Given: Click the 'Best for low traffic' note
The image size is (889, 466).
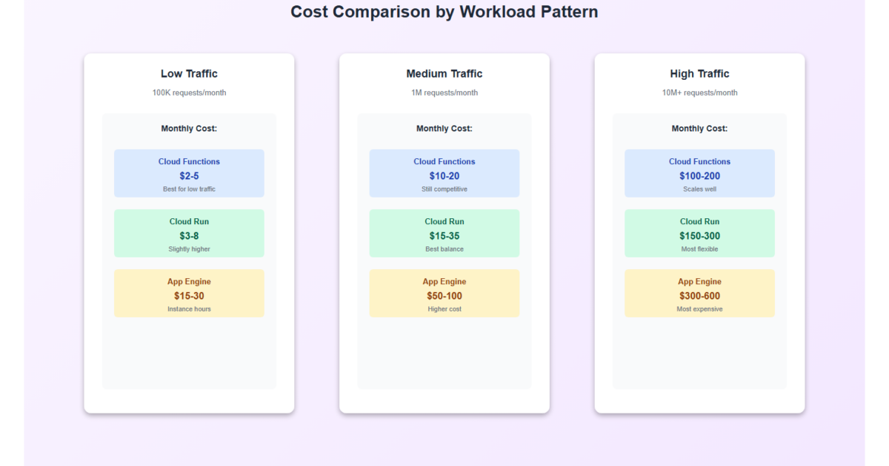Looking at the screenshot, I should coord(189,189).
